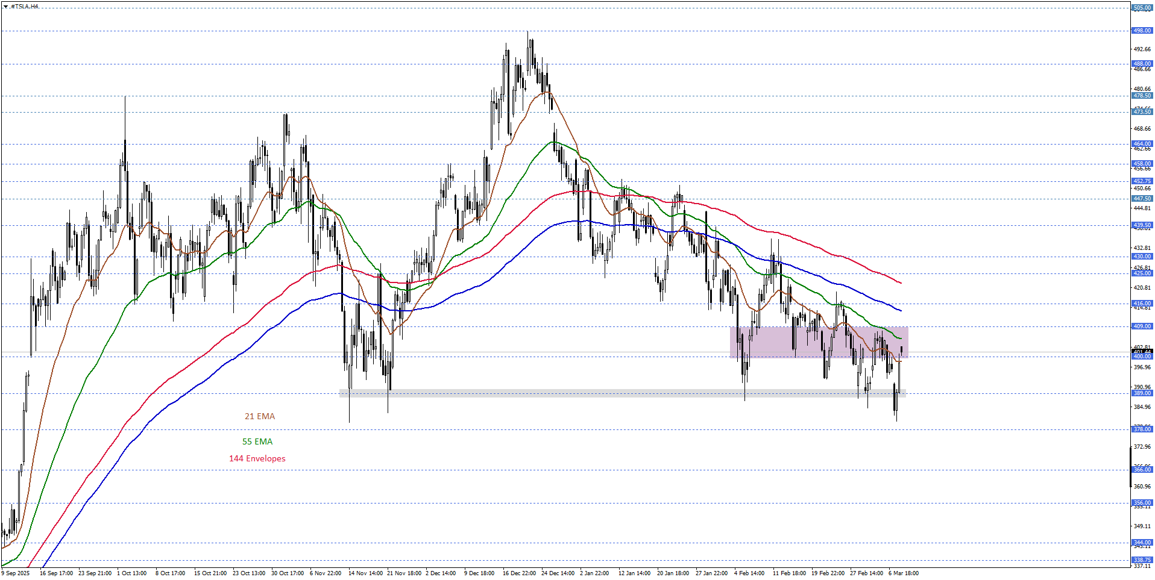
Task: Click the #TSLA,H4 chart title text
Action: tap(25, 7)
